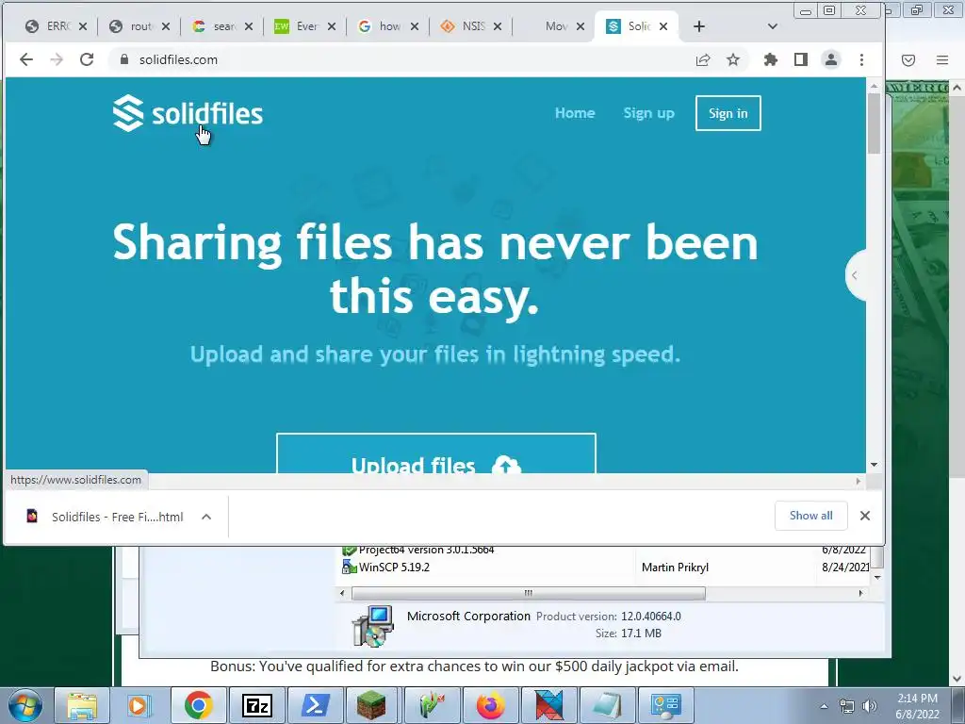Click the side panel collapse arrow tab

point(856,275)
